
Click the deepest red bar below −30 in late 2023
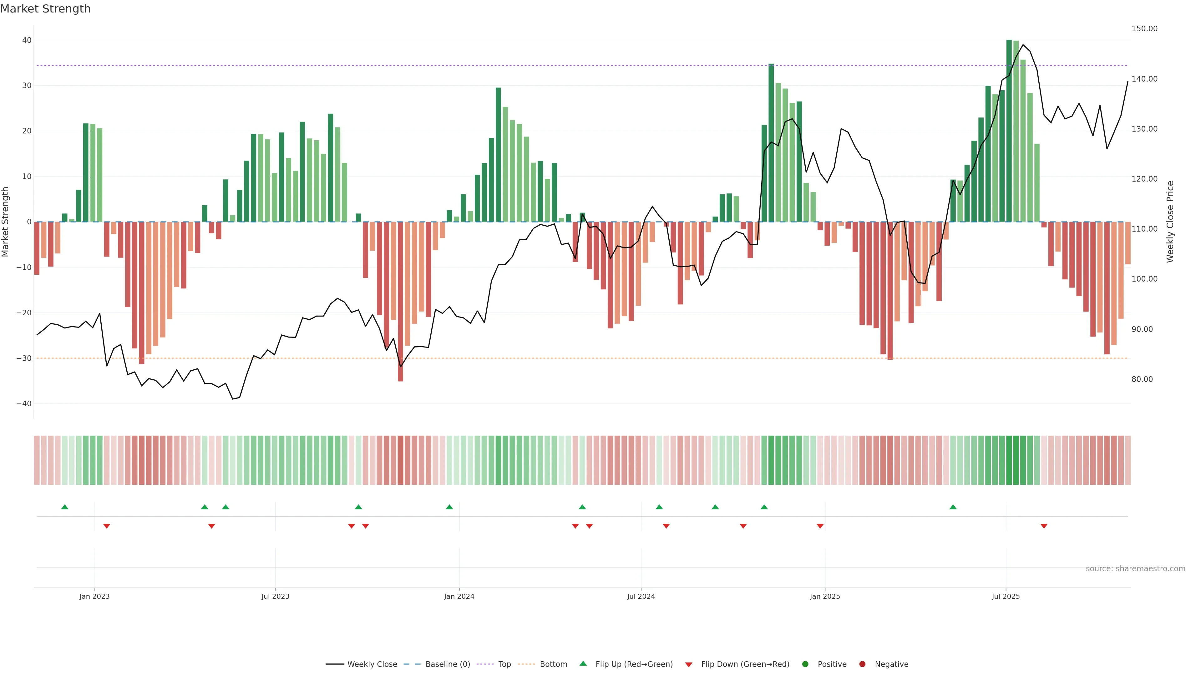tap(400, 303)
